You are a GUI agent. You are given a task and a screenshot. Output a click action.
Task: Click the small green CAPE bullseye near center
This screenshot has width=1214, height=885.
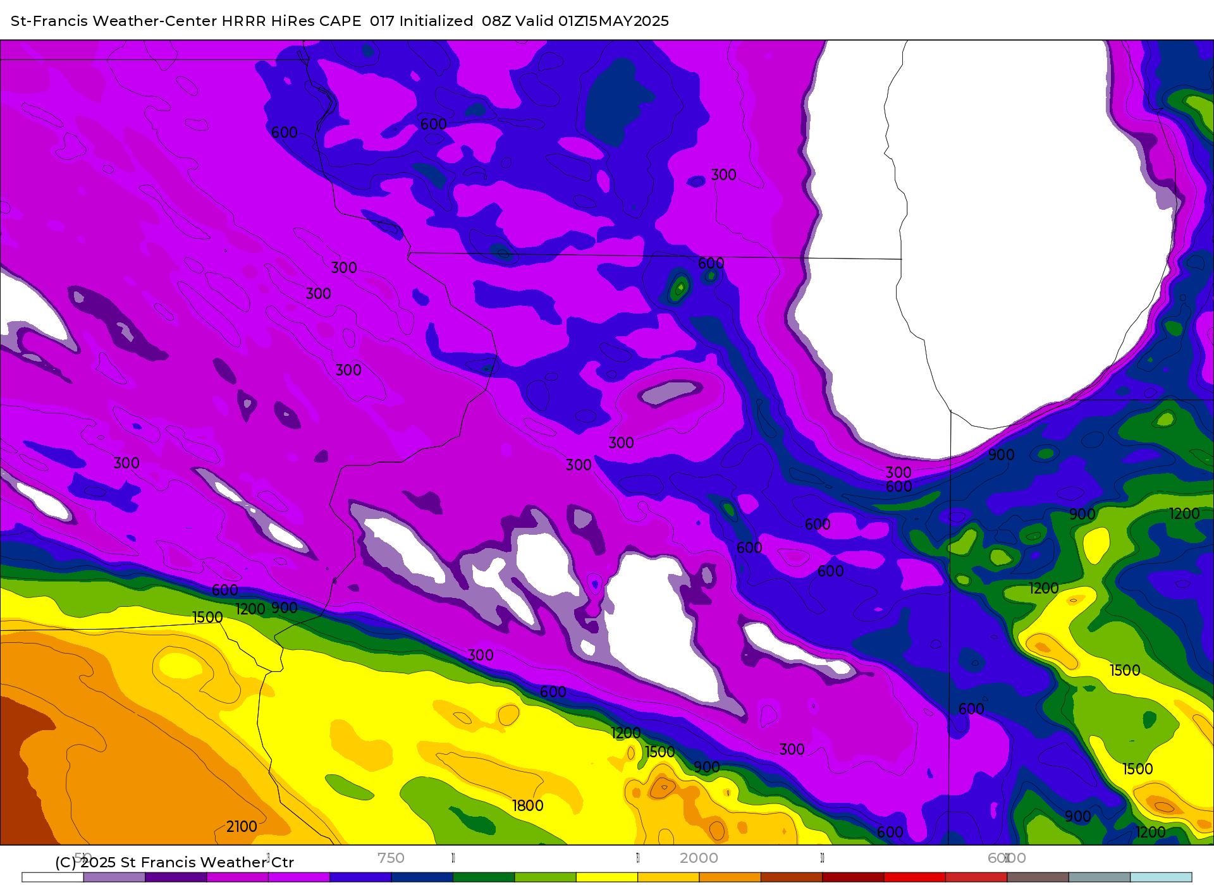click(x=680, y=288)
